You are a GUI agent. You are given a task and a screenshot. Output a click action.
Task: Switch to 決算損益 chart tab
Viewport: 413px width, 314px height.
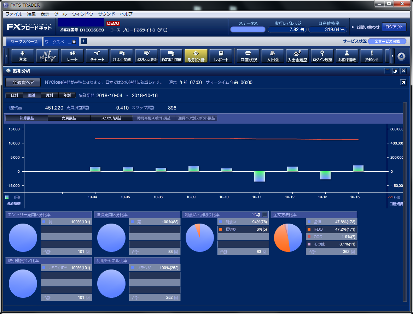point(27,118)
